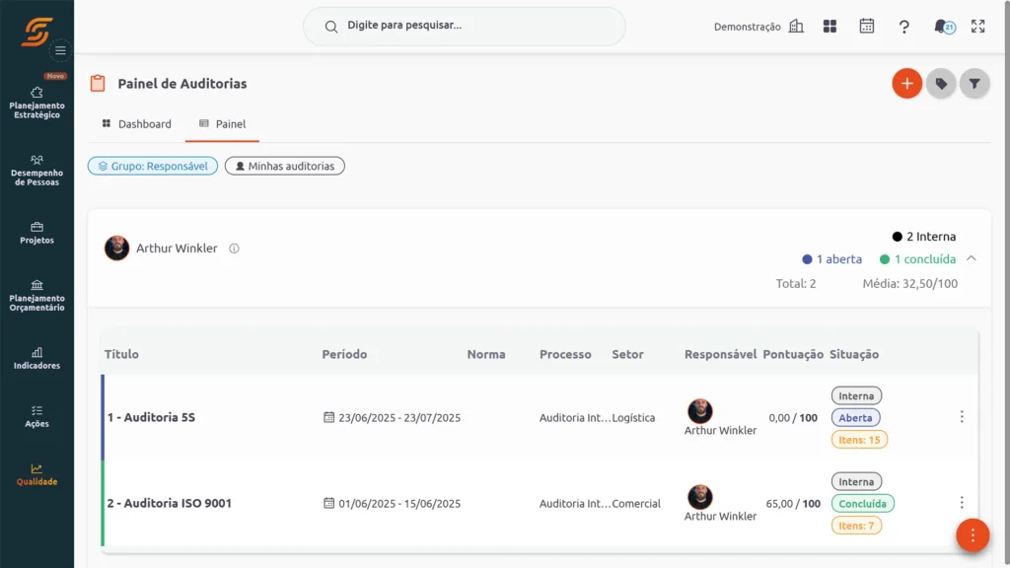The image size is (1010, 568).
Task: Toggle the 'Grupo: Responsável' chip
Action: click(x=153, y=166)
